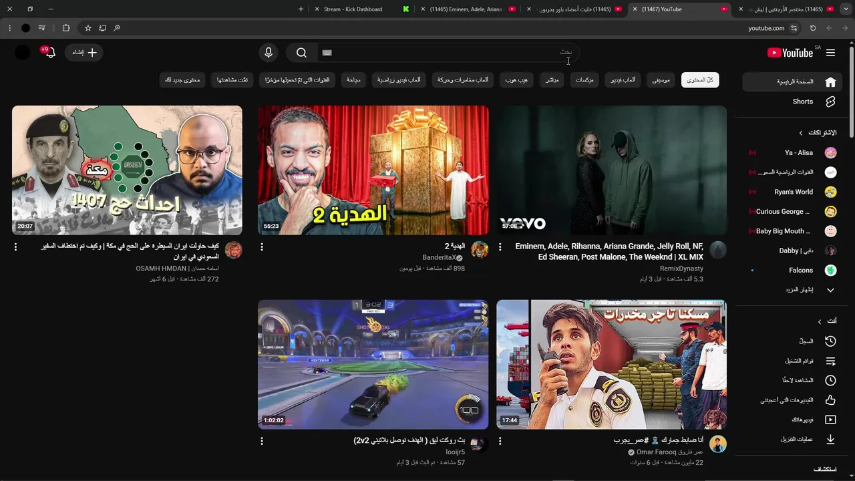Select the سياحة filter chip
This screenshot has width=855, height=481.
pyautogui.click(x=353, y=80)
